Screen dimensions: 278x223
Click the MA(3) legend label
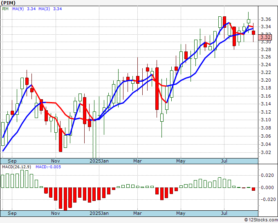pyautogui.click(x=44, y=9)
